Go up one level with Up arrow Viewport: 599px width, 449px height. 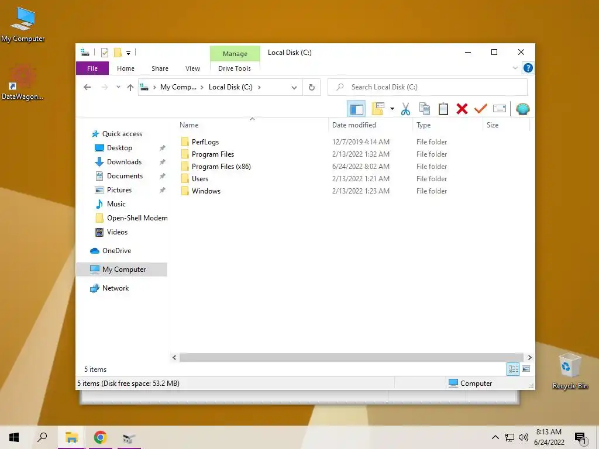point(130,88)
